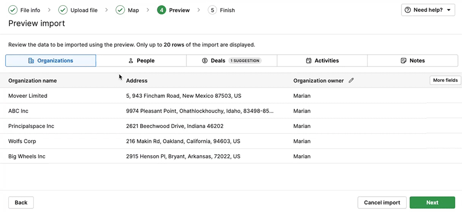Select the Organizations tab
The height and width of the screenshot is (212, 462).
(51, 60)
